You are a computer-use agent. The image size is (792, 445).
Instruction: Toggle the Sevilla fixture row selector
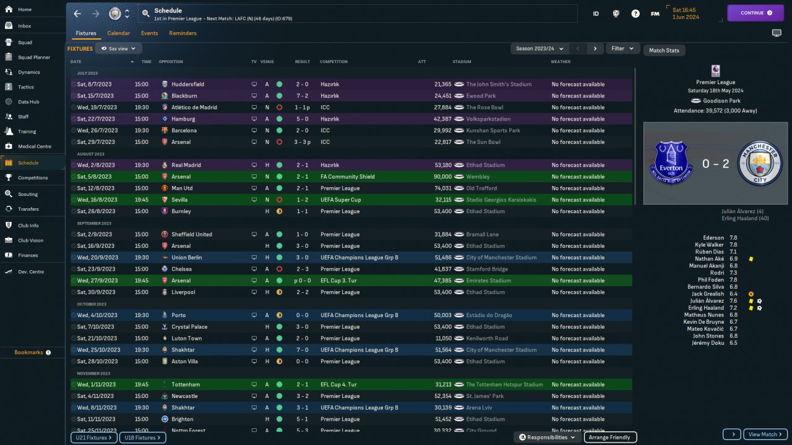[x=74, y=200]
